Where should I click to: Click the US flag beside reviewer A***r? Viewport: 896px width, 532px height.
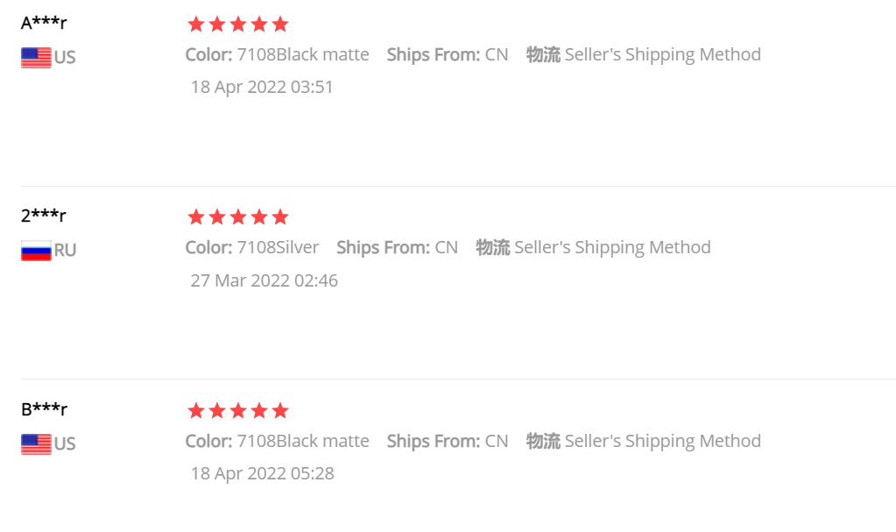click(x=36, y=58)
